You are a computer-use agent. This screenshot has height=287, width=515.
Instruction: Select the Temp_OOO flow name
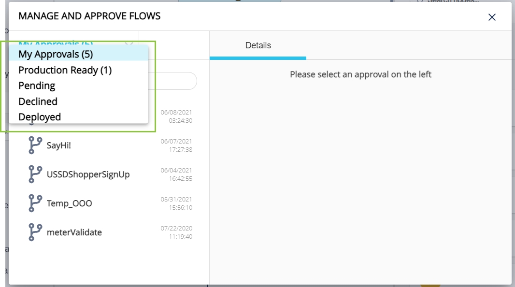point(69,203)
